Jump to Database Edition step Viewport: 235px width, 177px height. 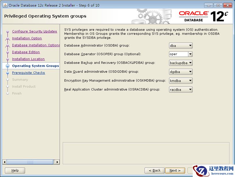[26, 52]
